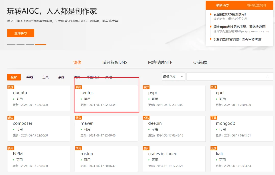Switch to the 域名解析DNS tab
This screenshot has height=175, width=275.
click(115, 62)
